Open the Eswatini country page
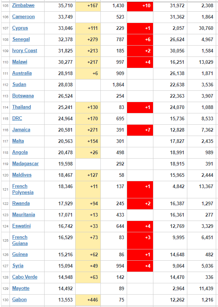Image resolution: width=218 pixels, height=307 pixels. pyautogui.click(x=22, y=226)
